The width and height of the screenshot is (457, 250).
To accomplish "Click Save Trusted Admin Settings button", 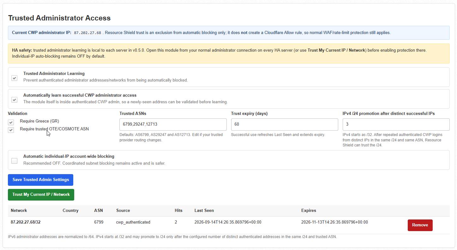I will coord(40,180).
